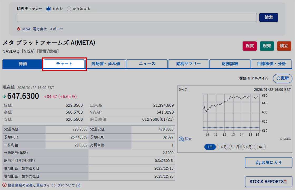Select the から始まる radio button
Viewport: 295px width, 190px height.
69,8
